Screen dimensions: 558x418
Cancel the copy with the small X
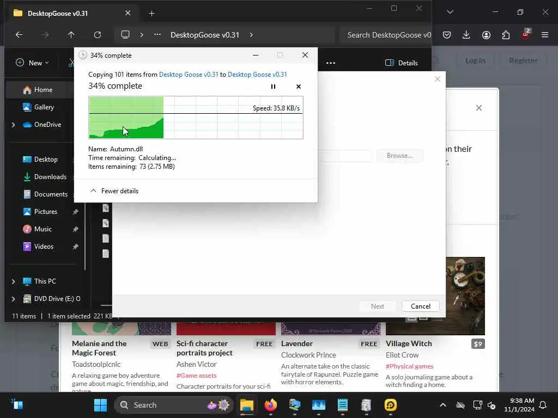298,87
